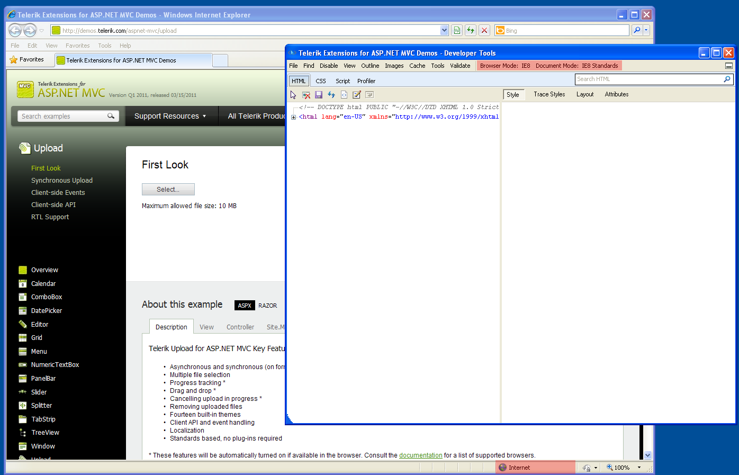
Task: Click the TreeView component icon
Action: [x=23, y=433]
